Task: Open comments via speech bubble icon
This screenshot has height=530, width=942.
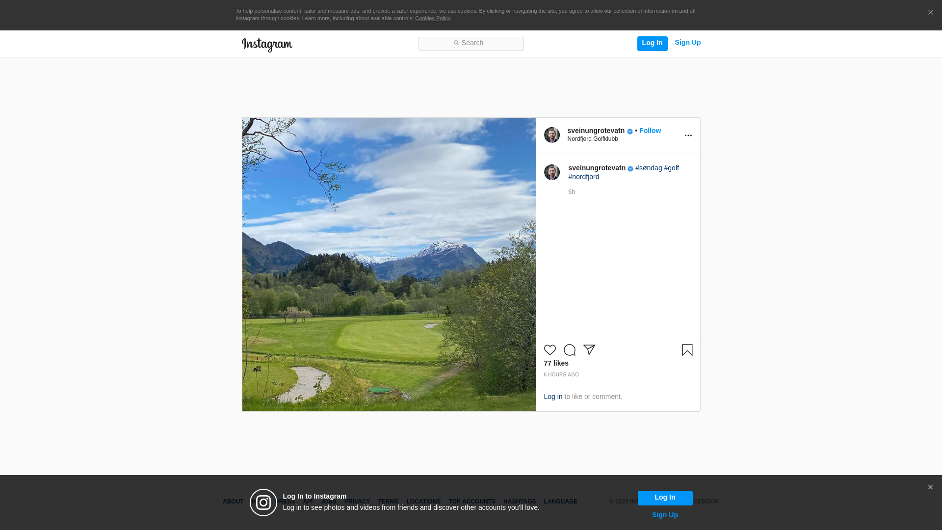Action: (x=569, y=350)
